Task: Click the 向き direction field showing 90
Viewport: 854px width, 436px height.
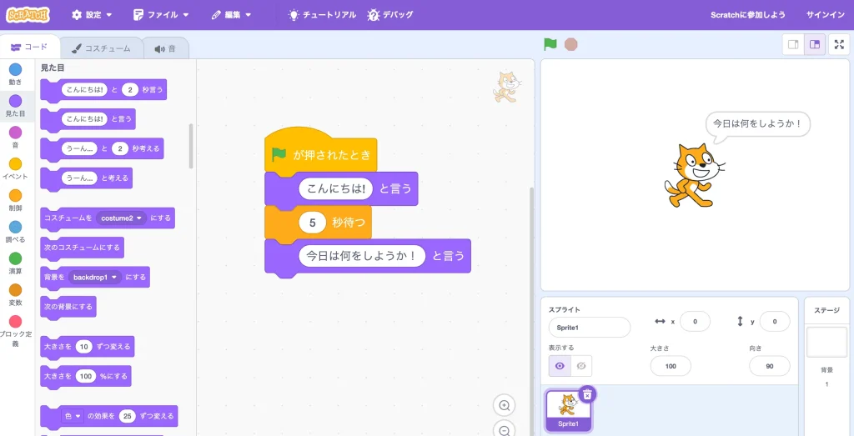Action: [x=770, y=366]
